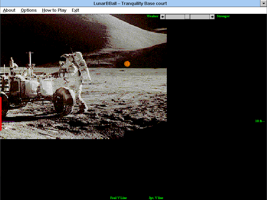Click the orange basketball
This screenshot has width=267, height=200.
click(x=127, y=64)
